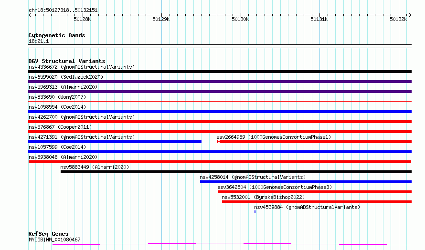Click the short blue bar of nsv4271391
Image resolution: width=425 pixels, height=250 pixels.
(x=115, y=142)
